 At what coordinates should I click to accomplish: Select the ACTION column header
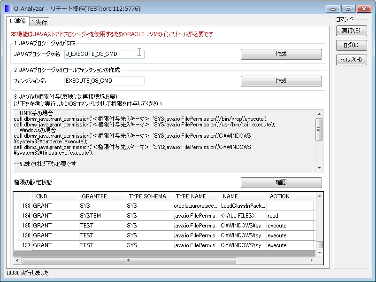291,196
